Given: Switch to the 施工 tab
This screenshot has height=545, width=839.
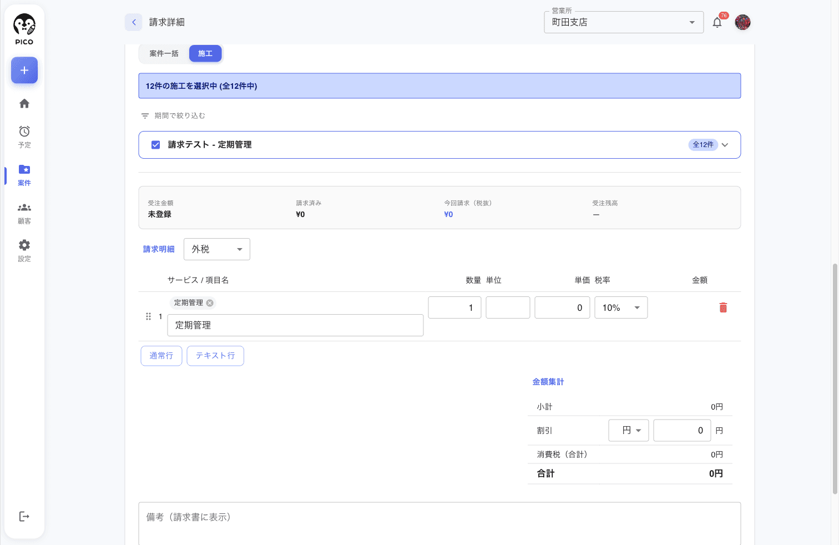Looking at the screenshot, I should [205, 54].
